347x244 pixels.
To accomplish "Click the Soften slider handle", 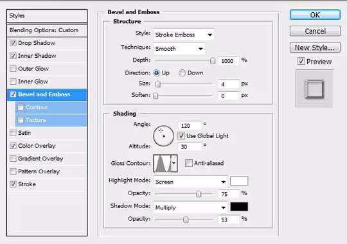I will tap(156, 96).
